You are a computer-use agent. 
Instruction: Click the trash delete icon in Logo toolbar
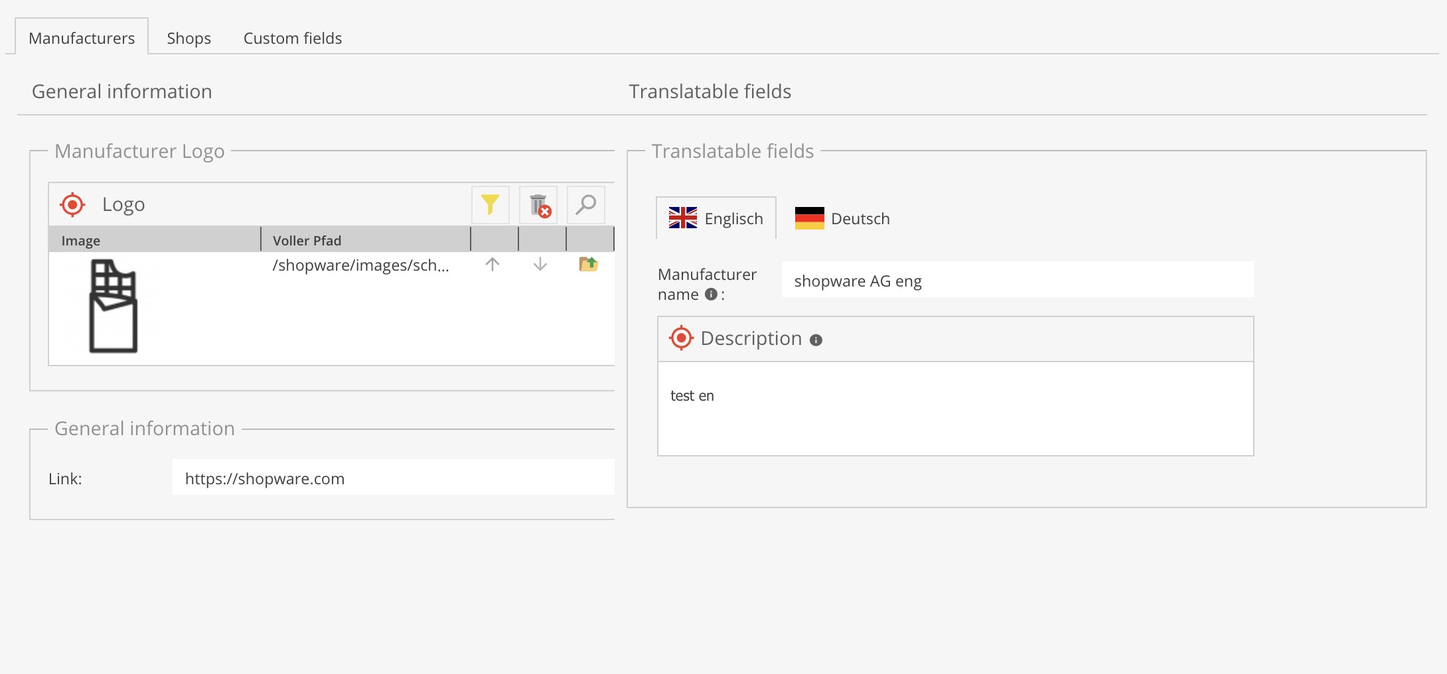coord(539,205)
